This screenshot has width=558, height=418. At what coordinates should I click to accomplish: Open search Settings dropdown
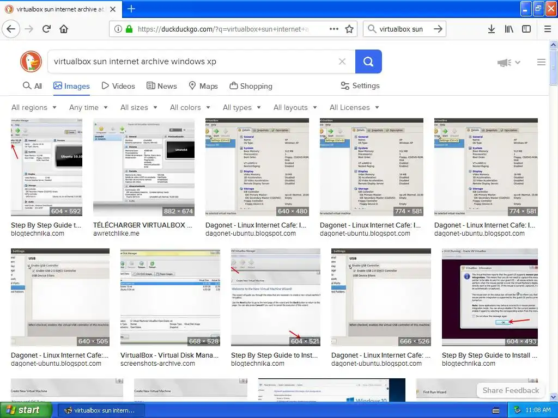(x=360, y=85)
